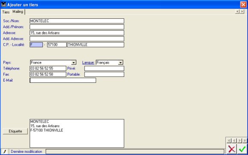The height and width of the screenshot is (155, 248).
Task: Click the Adresse field with 15, rue des Artisans
Action: (x=77, y=33)
